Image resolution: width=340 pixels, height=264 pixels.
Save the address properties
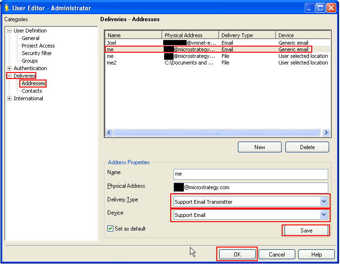tap(306, 231)
